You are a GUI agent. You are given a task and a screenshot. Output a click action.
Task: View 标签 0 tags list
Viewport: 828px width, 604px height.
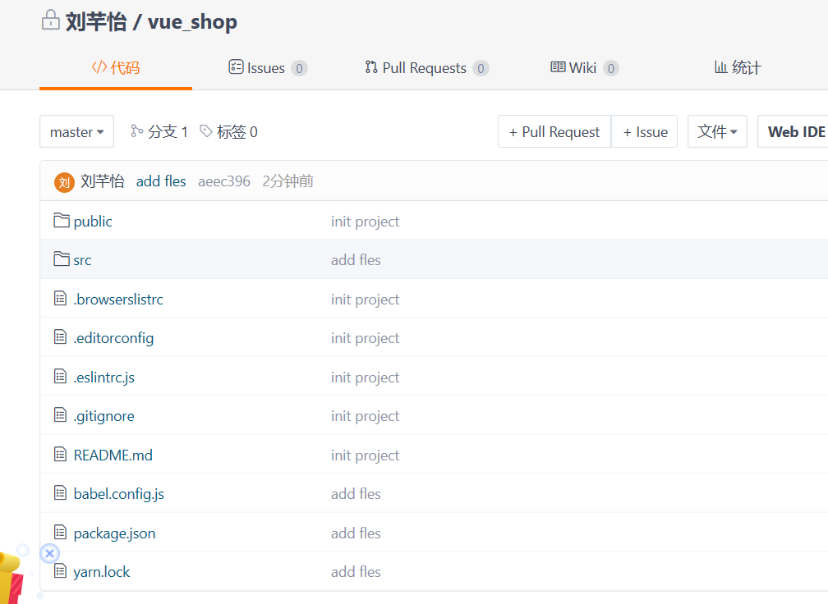[x=228, y=131]
